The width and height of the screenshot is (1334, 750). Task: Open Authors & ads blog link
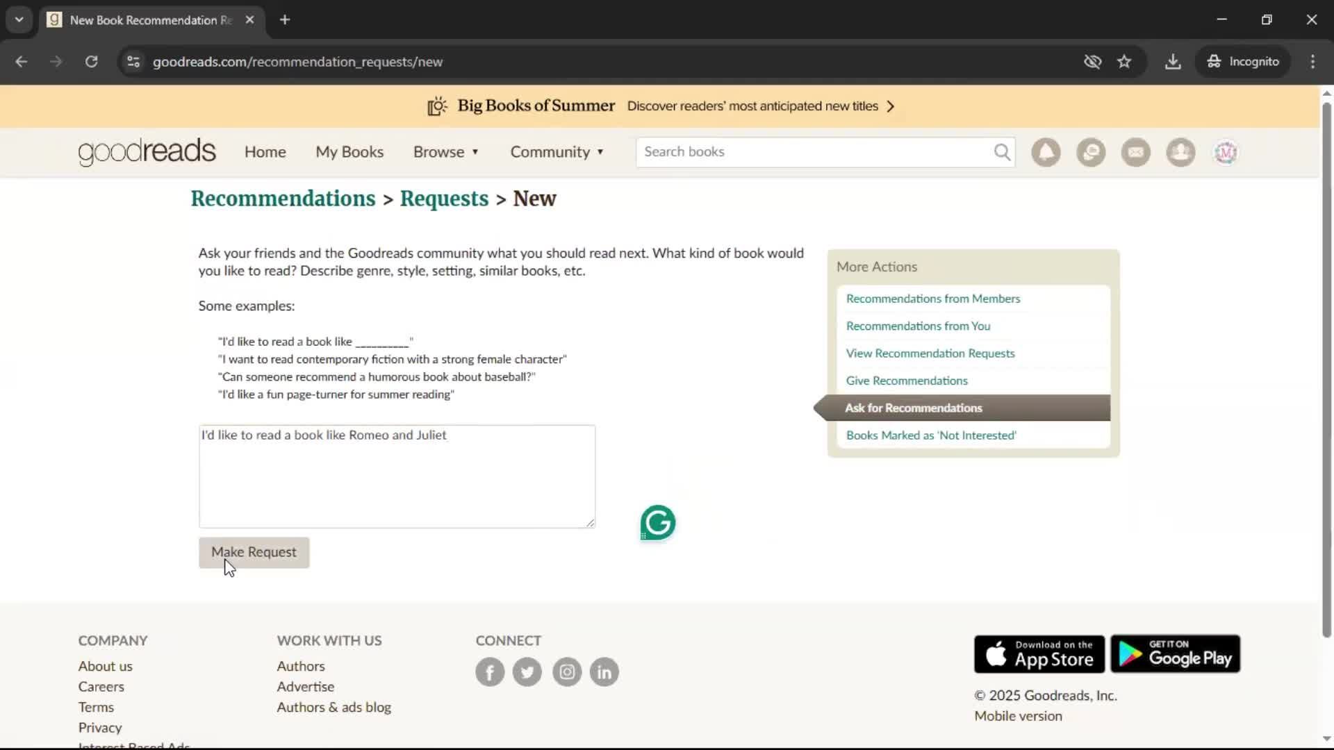coord(333,707)
